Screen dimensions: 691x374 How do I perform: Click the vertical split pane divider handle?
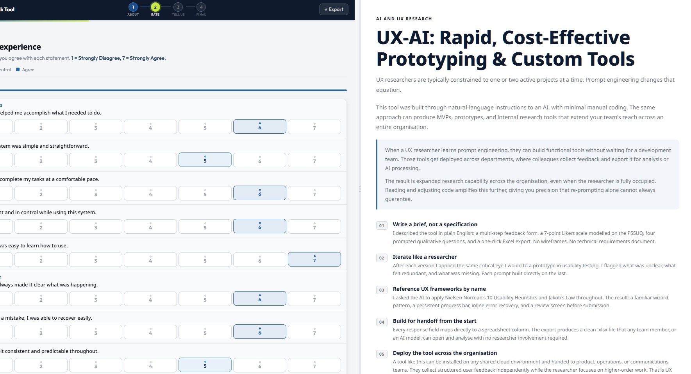[x=359, y=189]
